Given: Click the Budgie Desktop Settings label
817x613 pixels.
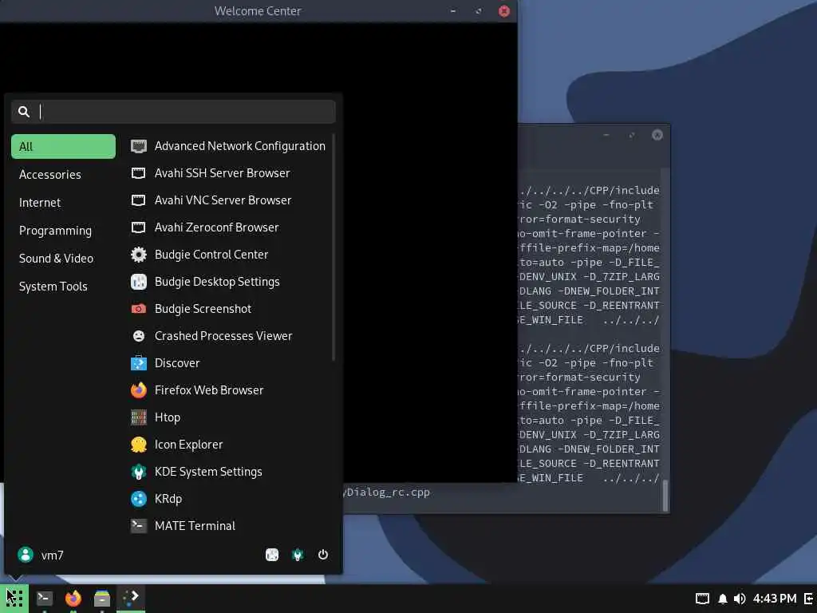Looking at the screenshot, I should click(217, 282).
